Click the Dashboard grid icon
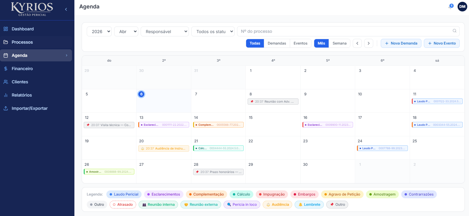The height and width of the screenshot is (216, 469). tap(5, 29)
